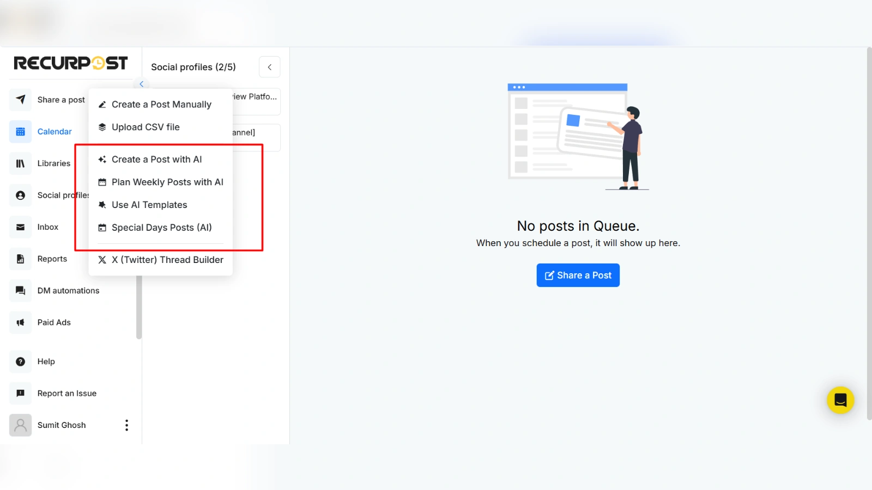872x490 pixels.
Task: Collapse the Social profiles panel chevron
Action: (x=270, y=67)
